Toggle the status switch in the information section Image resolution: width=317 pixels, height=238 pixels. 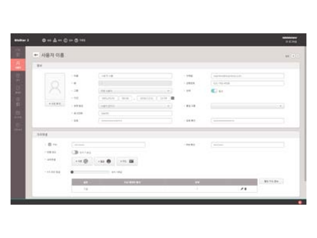click(214, 91)
